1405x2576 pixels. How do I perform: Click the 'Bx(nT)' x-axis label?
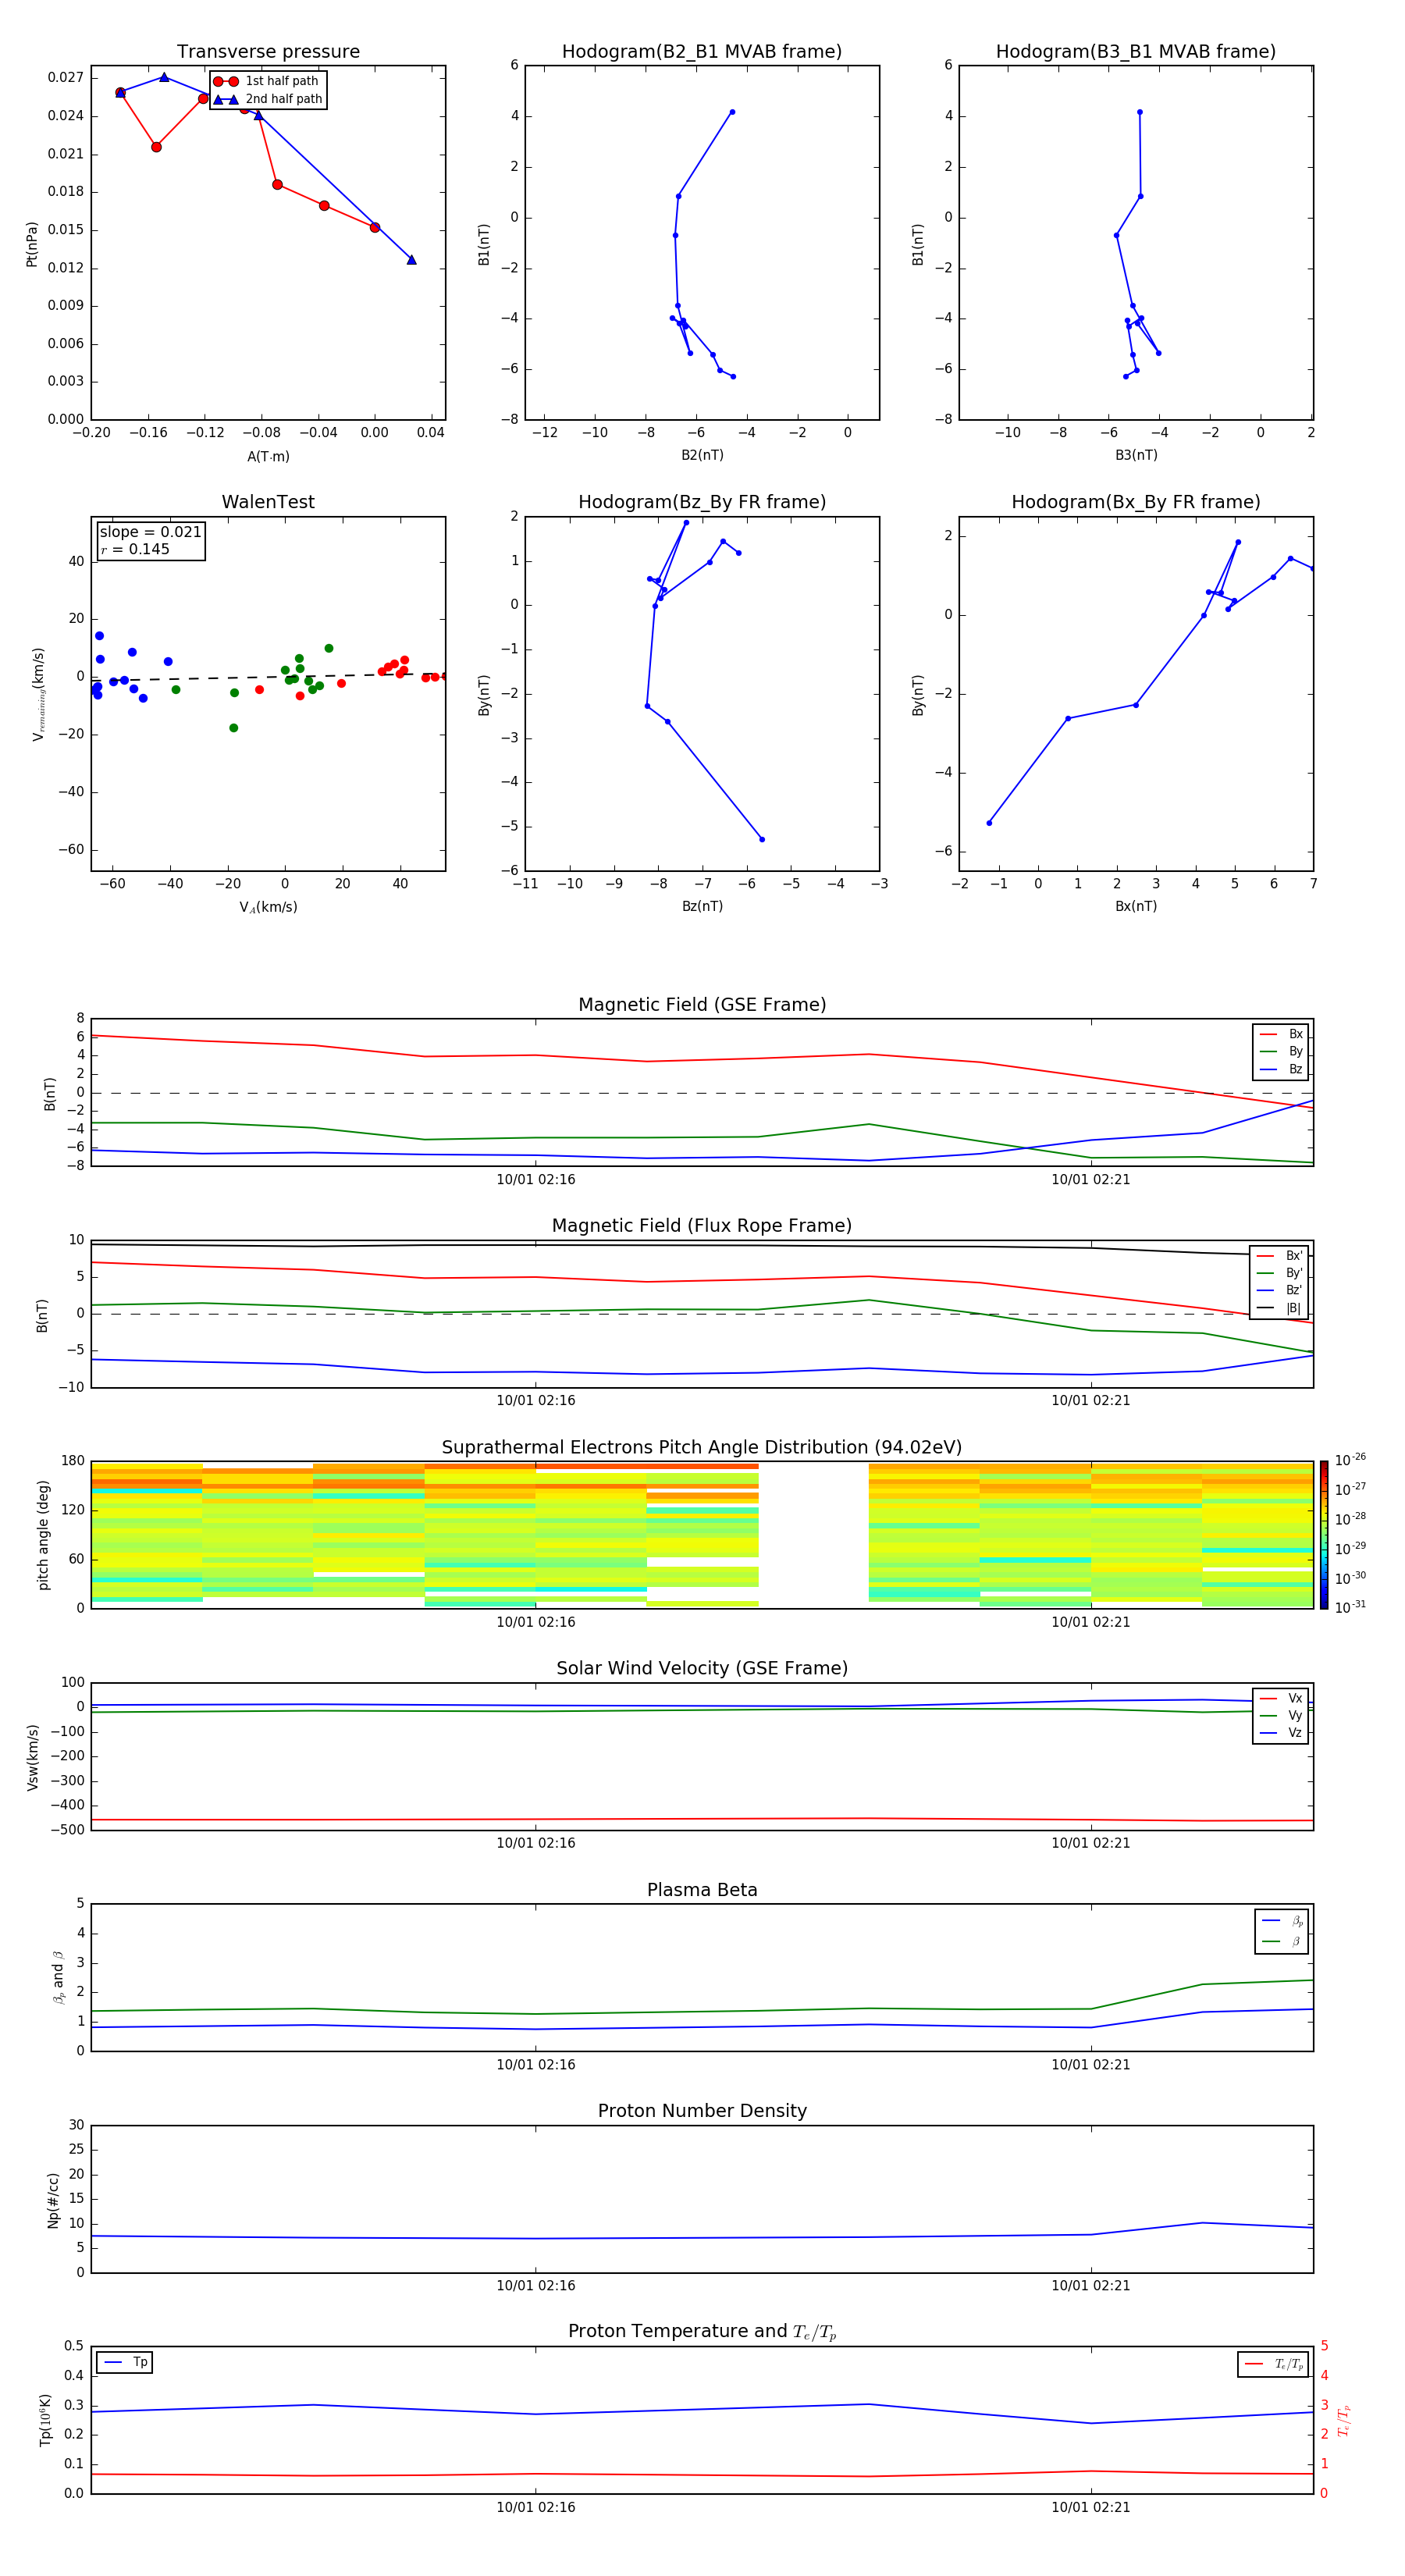pyautogui.click(x=1136, y=906)
